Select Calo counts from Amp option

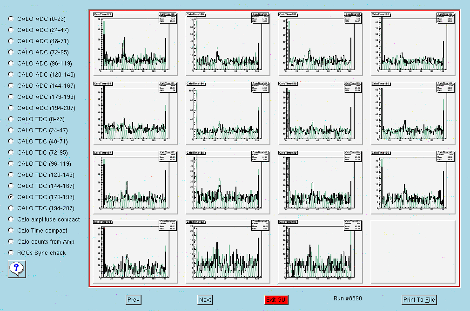coord(11,241)
